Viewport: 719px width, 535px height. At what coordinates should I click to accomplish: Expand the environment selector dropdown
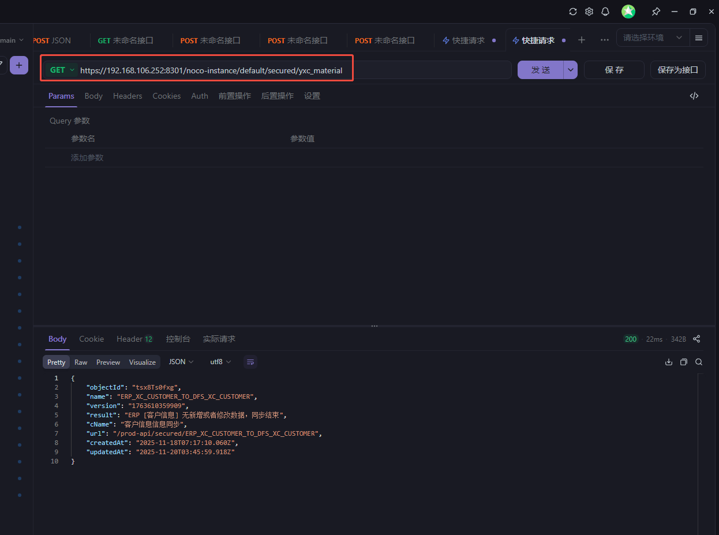point(654,38)
